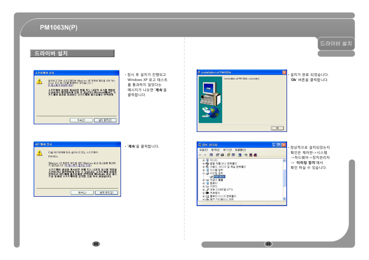Image resolution: width=369 pixels, height=260 pixels.
Task: Open the 동작(A) menu in Device Manager
Action: pos(216,150)
